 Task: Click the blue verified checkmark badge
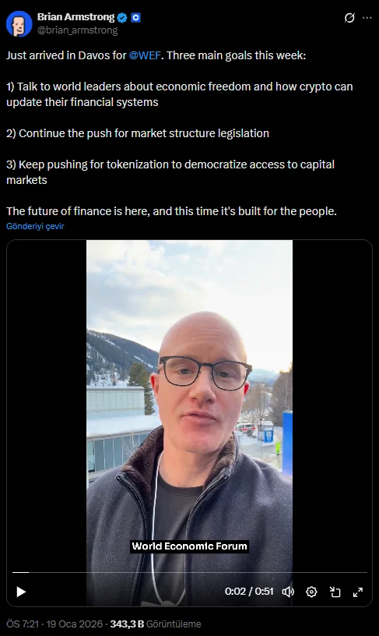(122, 17)
